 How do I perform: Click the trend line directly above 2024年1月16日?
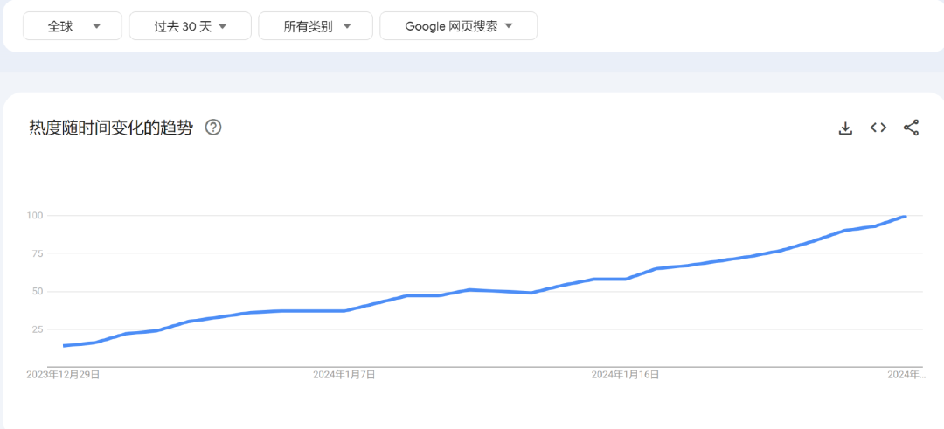point(625,279)
